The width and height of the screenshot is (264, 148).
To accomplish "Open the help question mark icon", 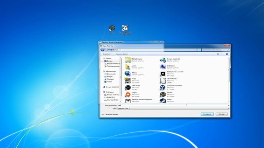I will click(x=227, y=54).
